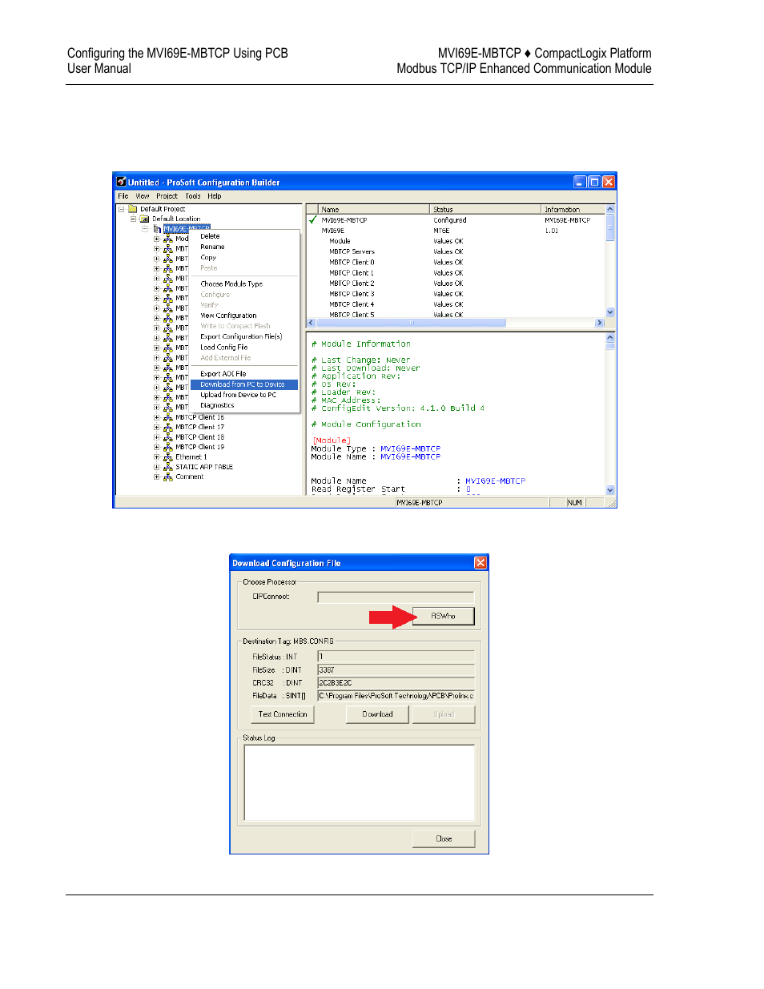Screen dimensions: 764x989
Task: Open the View menu
Action: pos(143,196)
